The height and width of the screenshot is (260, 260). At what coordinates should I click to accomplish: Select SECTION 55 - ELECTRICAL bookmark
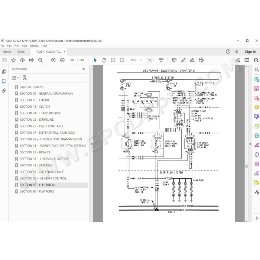(x=38, y=185)
